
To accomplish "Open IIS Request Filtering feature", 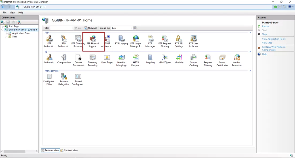I will [208, 60].
